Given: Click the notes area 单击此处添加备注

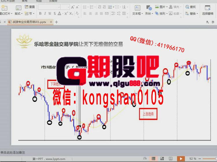Looking at the screenshot, I should tap(13, 152).
